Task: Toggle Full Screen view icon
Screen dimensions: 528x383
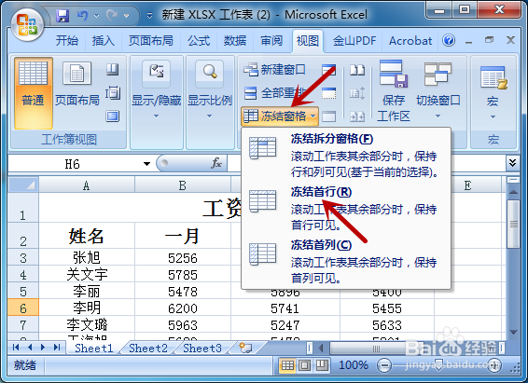Action: pyautogui.click(x=113, y=116)
